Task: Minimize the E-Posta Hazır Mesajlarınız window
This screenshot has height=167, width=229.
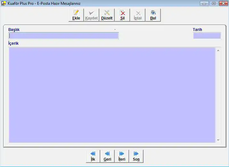Action: tap(204, 3)
